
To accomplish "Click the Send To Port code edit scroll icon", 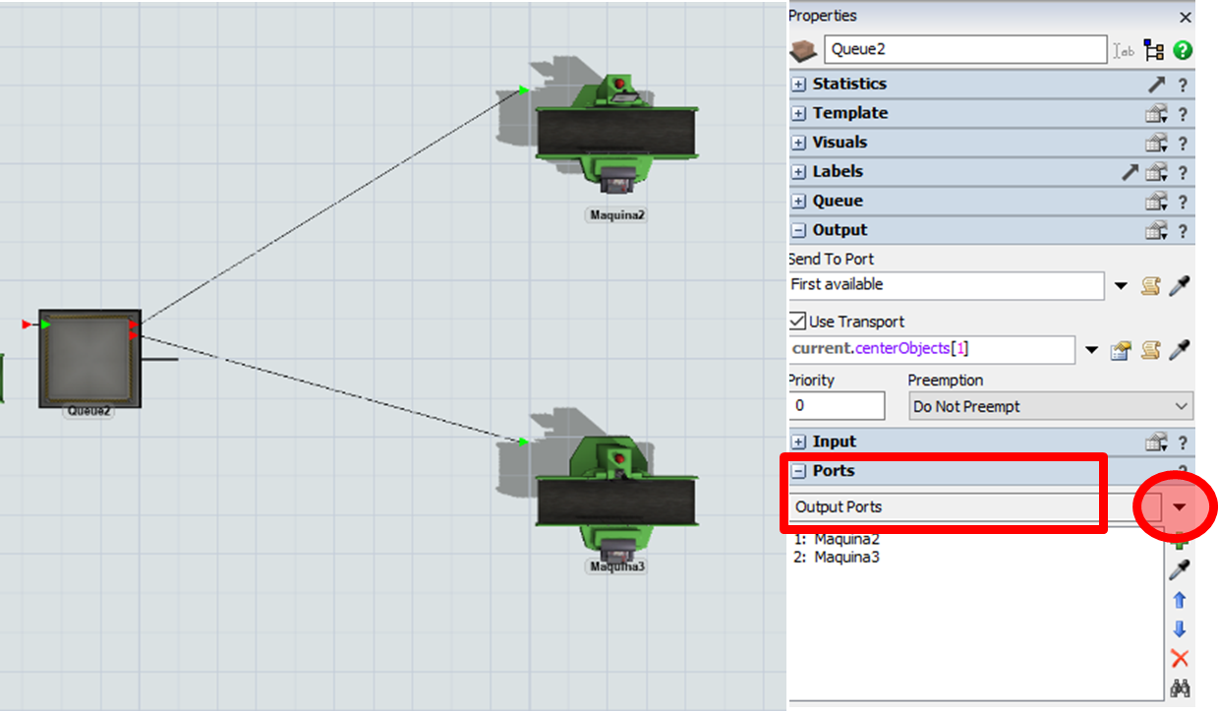I will [x=1150, y=286].
